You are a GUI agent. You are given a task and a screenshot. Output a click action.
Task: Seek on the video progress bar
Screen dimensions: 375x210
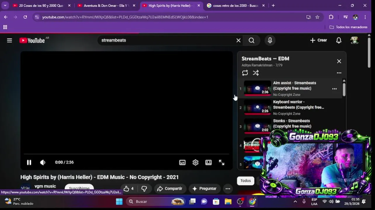[126, 154]
